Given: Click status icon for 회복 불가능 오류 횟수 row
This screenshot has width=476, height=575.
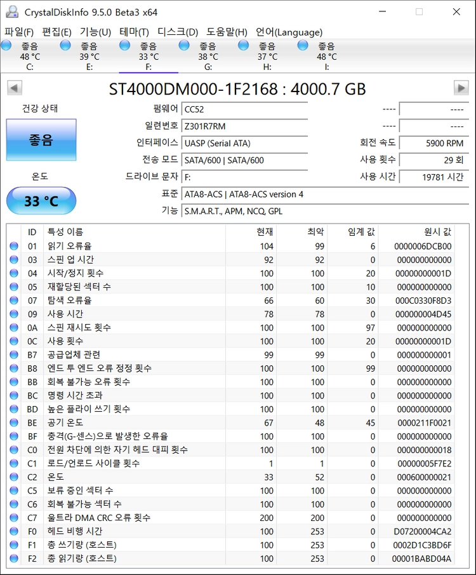Looking at the screenshot, I should click(14, 382).
